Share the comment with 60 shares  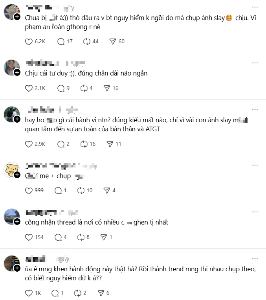coord(112,41)
